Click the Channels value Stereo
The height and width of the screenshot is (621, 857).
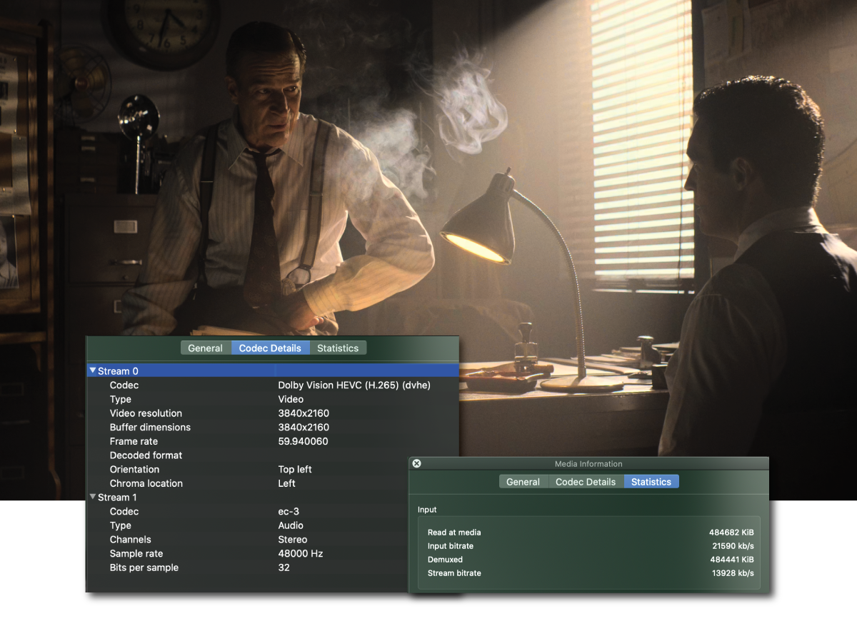click(293, 540)
